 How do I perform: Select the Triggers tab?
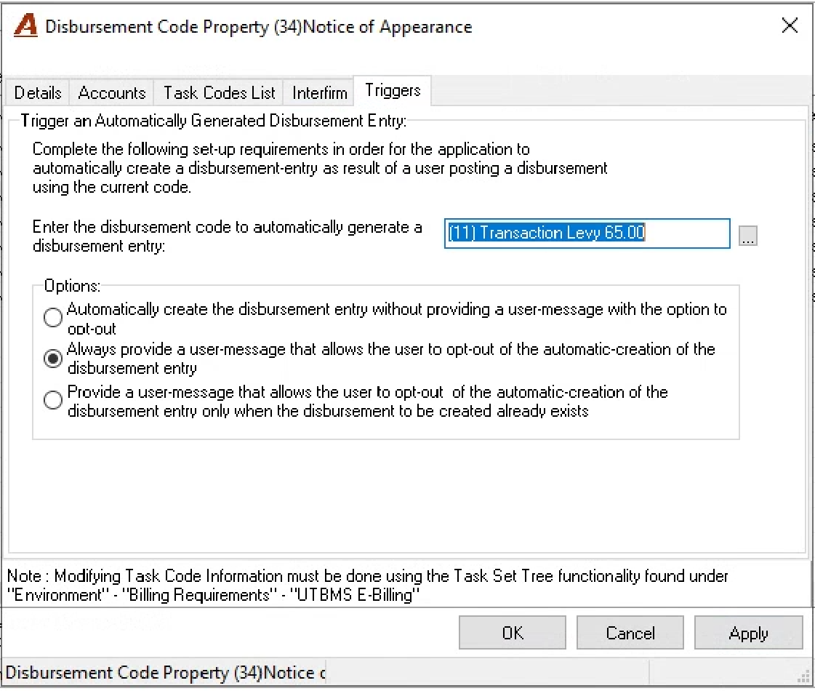[x=393, y=90]
